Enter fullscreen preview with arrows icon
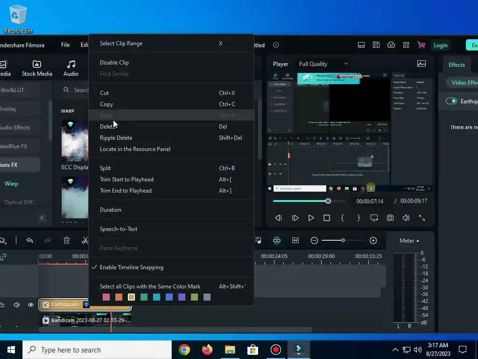The height and width of the screenshot is (359, 478). coord(422,218)
